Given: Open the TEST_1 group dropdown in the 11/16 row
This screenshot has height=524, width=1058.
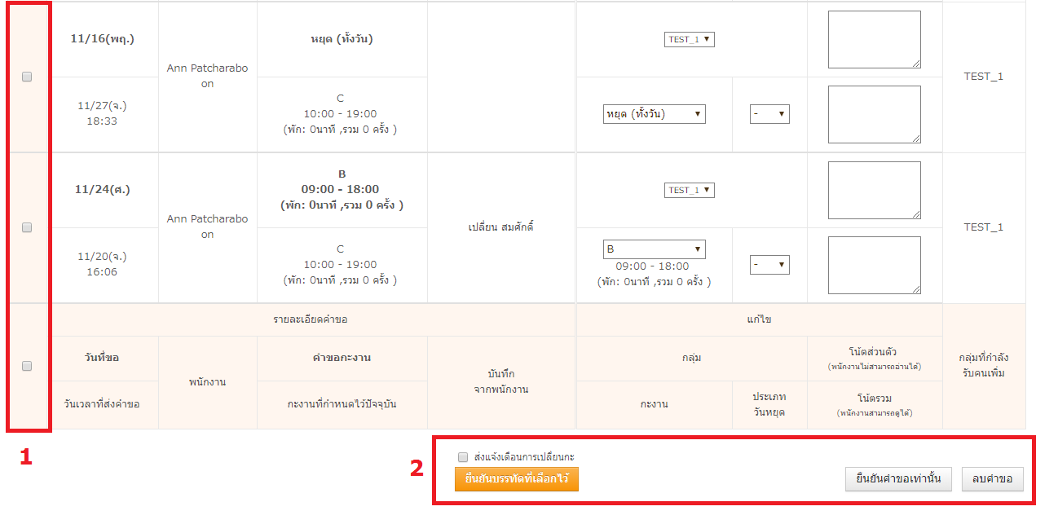Looking at the screenshot, I should click(689, 39).
